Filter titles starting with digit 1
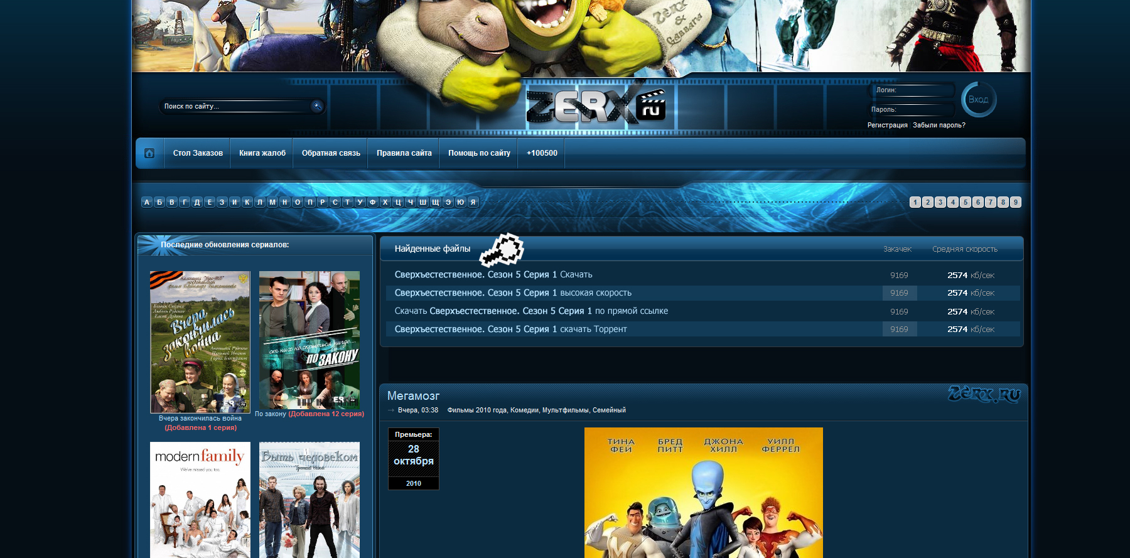Screen dimensions: 1130x558 pos(915,202)
